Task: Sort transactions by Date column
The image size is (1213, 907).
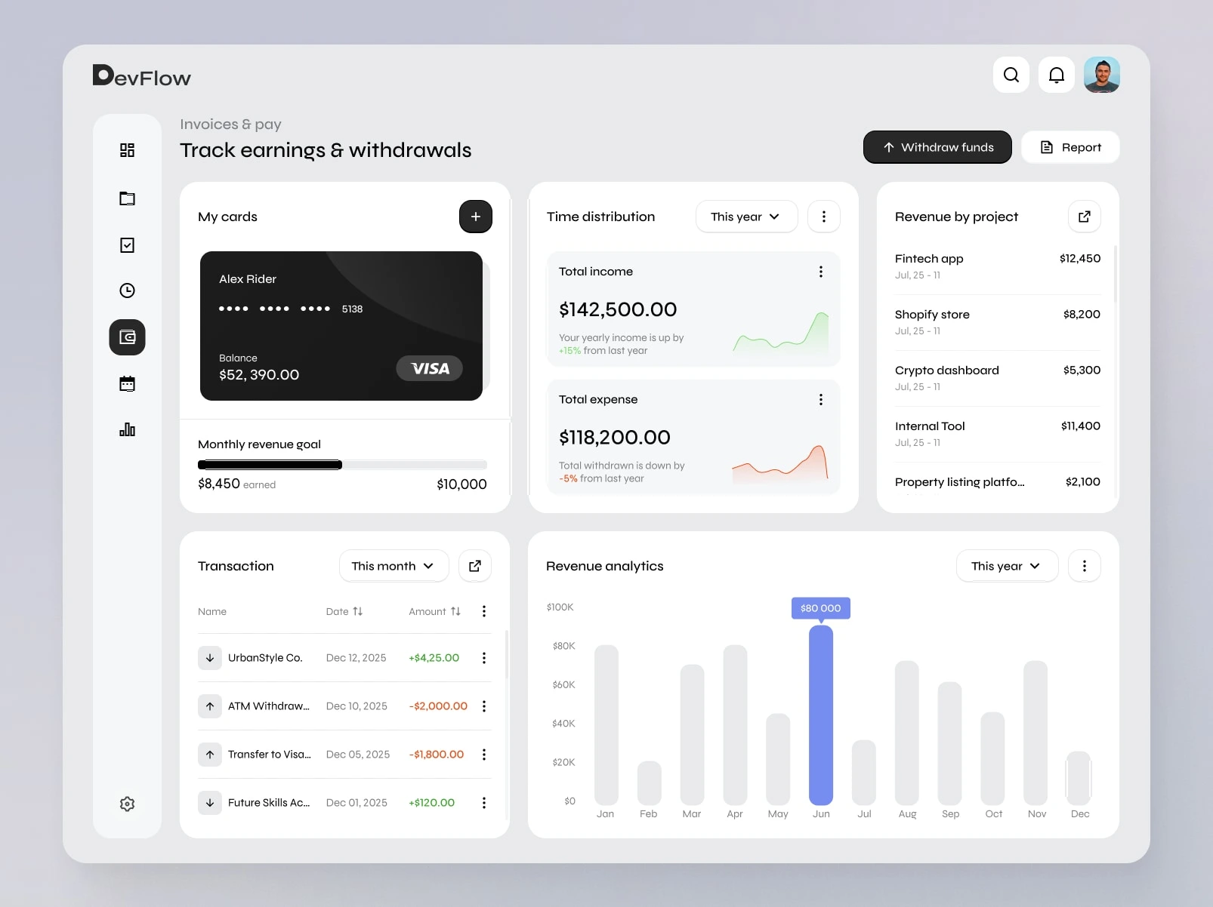Action: tap(344, 611)
